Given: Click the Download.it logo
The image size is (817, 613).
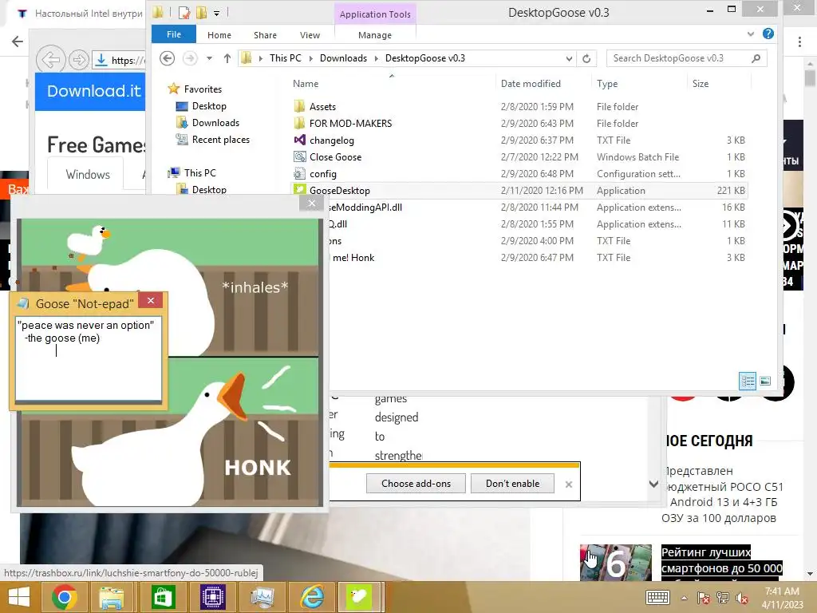Looking at the screenshot, I should [x=94, y=91].
